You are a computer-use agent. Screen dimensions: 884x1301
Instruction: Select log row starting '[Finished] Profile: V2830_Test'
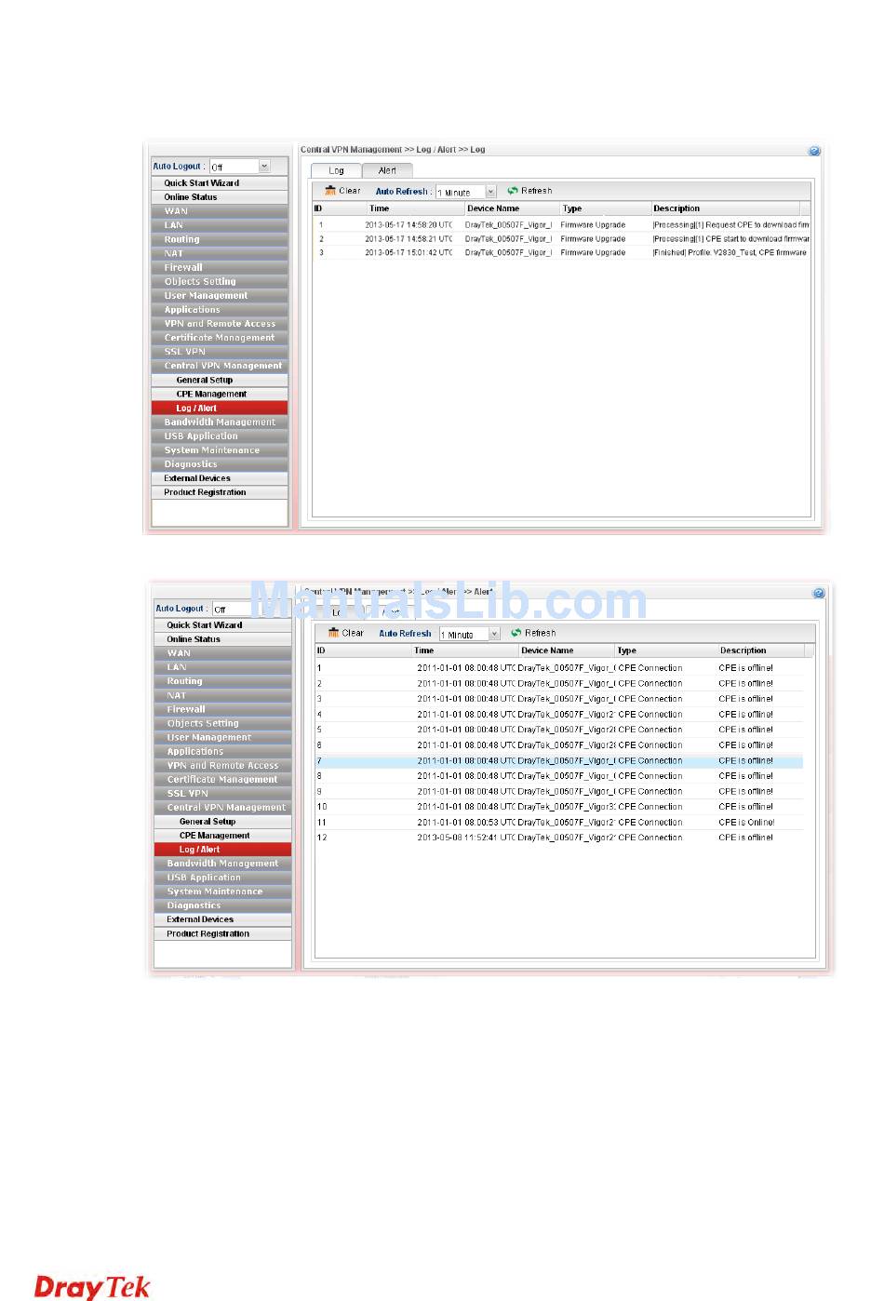[561, 253]
